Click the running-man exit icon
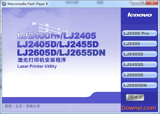Screen dimensions: 160x114 click(x=131, y=97)
